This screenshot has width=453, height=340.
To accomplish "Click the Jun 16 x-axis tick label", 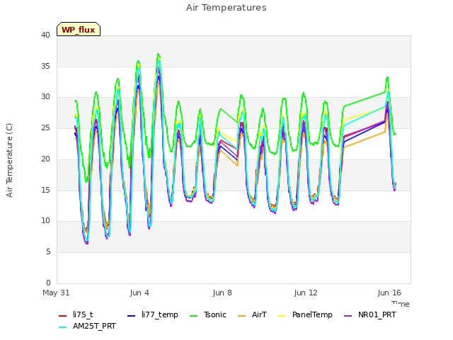I will [389, 293].
